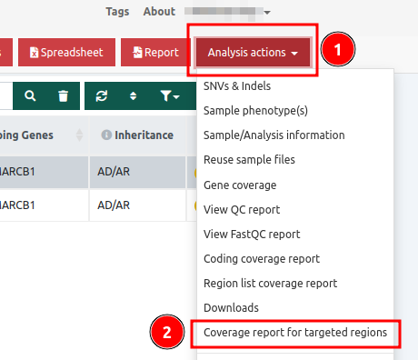Click the refresh arrows icon
418x360 pixels.
pyautogui.click(x=102, y=96)
